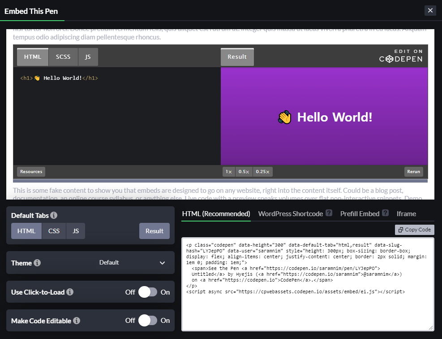Viewport: 442px width, 339px height.
Task: Click Edit on CodePen link
Action: point(401,55)
